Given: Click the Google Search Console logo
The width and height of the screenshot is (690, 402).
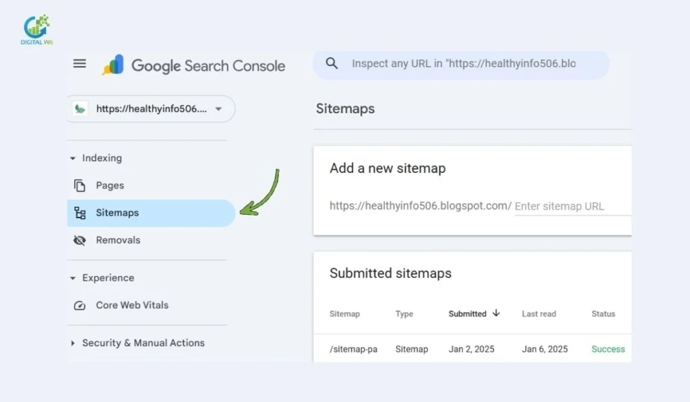Looking at the screenshot, I should (195, 65).
